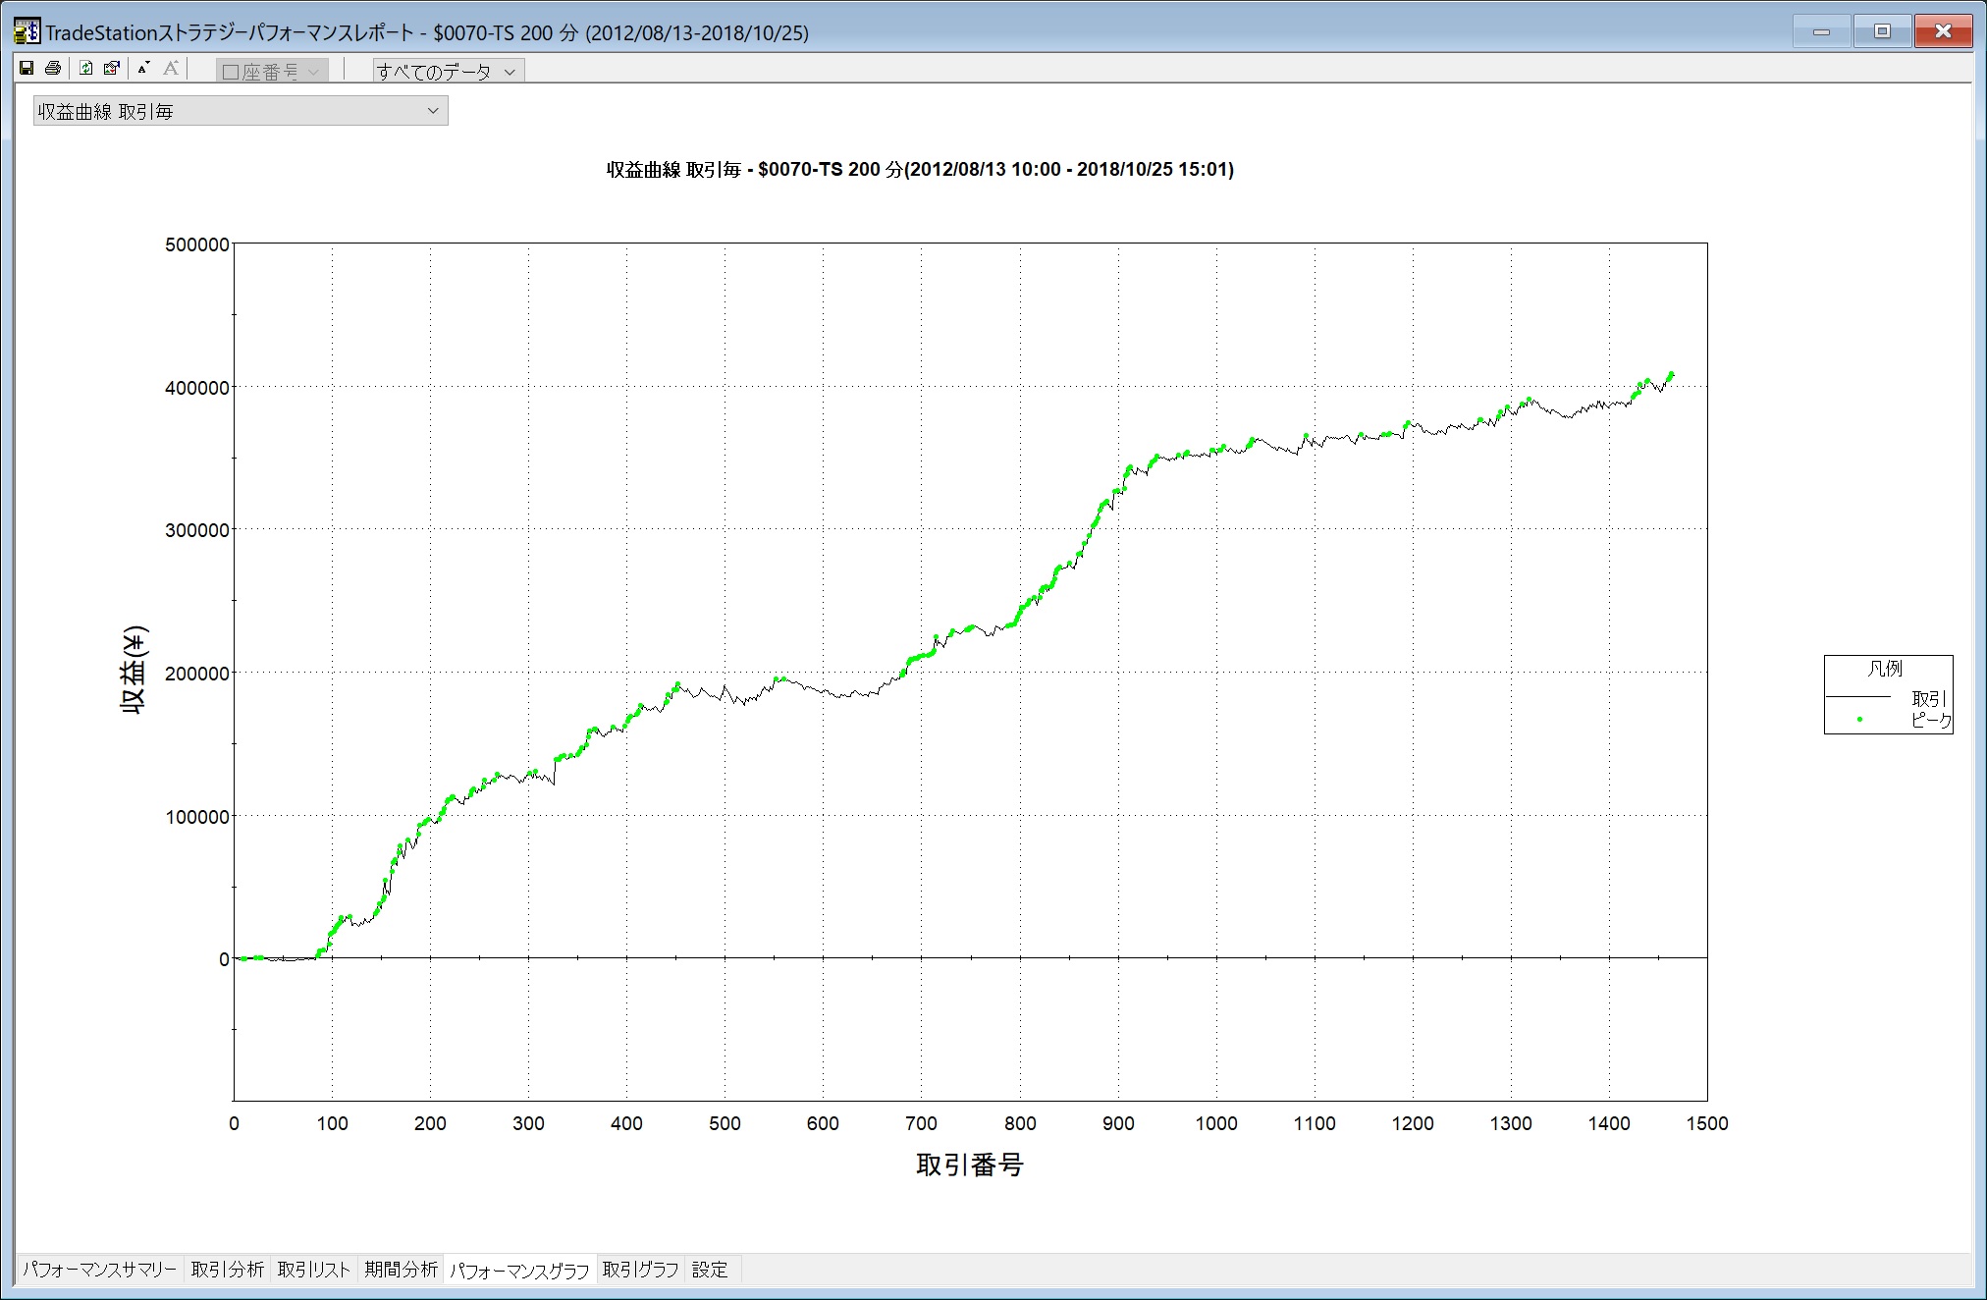Switch to the 取引グラフ tab
Screen dimensions: 1987x1300
[640, 1270]
